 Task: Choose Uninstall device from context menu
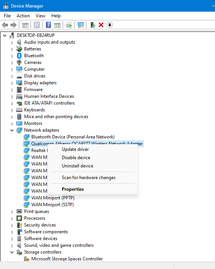point(92,166)
